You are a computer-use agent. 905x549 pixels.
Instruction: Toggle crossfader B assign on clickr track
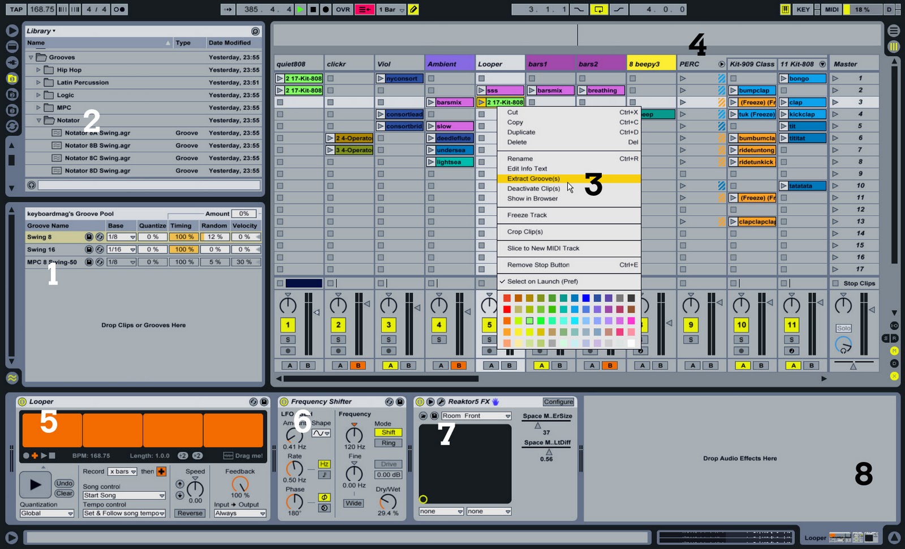358,366
